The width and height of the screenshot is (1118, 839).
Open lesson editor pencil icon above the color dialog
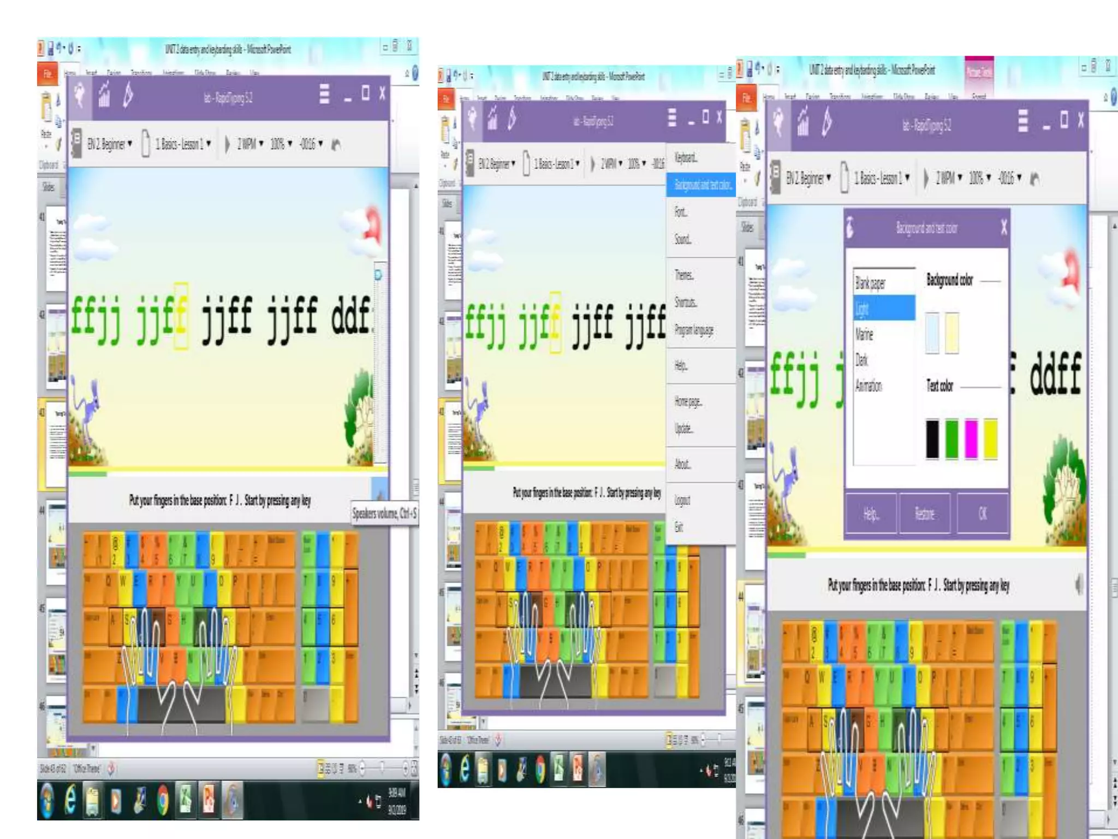tap(827, 122)
